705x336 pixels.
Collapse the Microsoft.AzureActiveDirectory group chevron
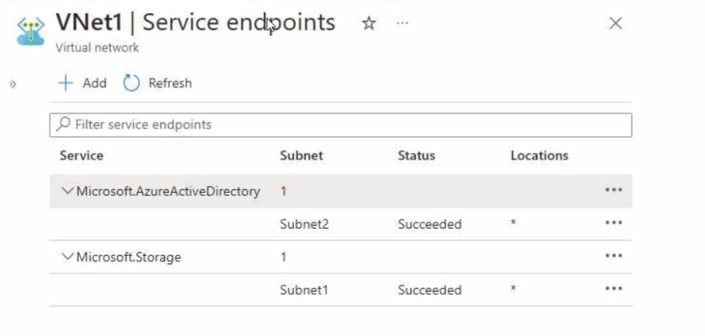pos(67,191)
